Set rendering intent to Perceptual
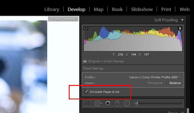 click(x=155, y=83)
